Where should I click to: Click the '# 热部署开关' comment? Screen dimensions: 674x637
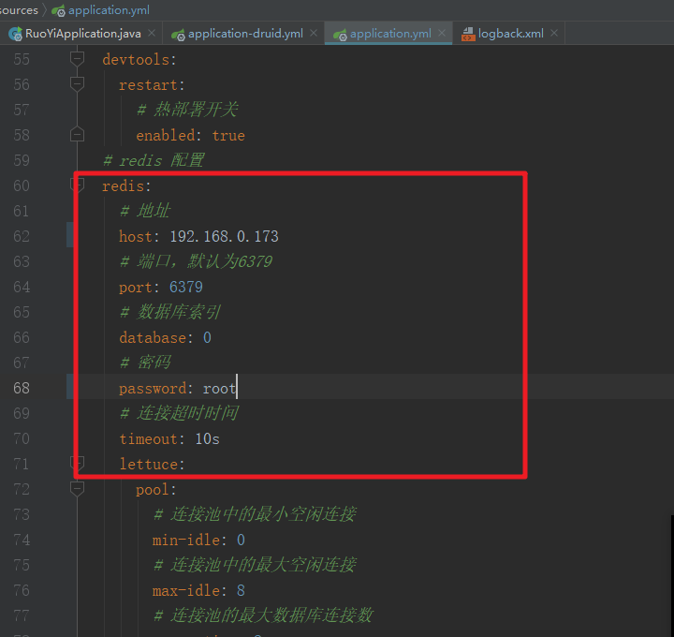[x=187, y=110]
